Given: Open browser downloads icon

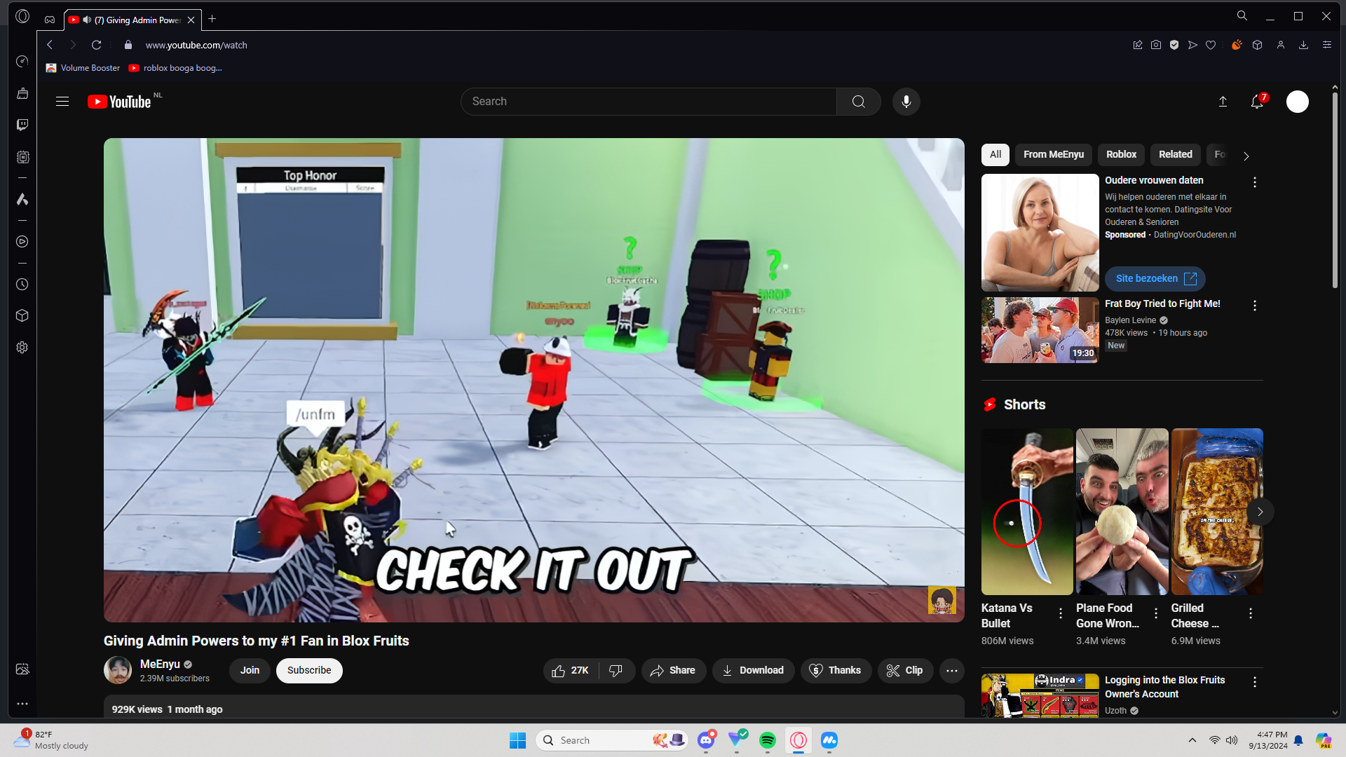Looking at the screenshot, I should [1303, 45].
